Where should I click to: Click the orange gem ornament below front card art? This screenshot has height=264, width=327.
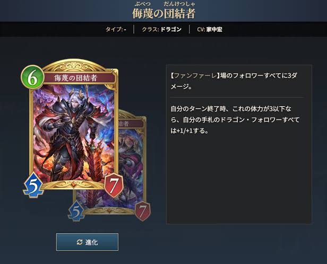(73, 184)
